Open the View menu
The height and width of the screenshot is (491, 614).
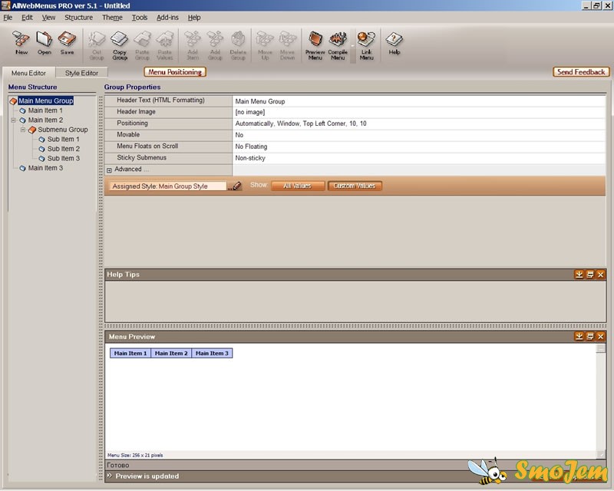click(48, 17)
